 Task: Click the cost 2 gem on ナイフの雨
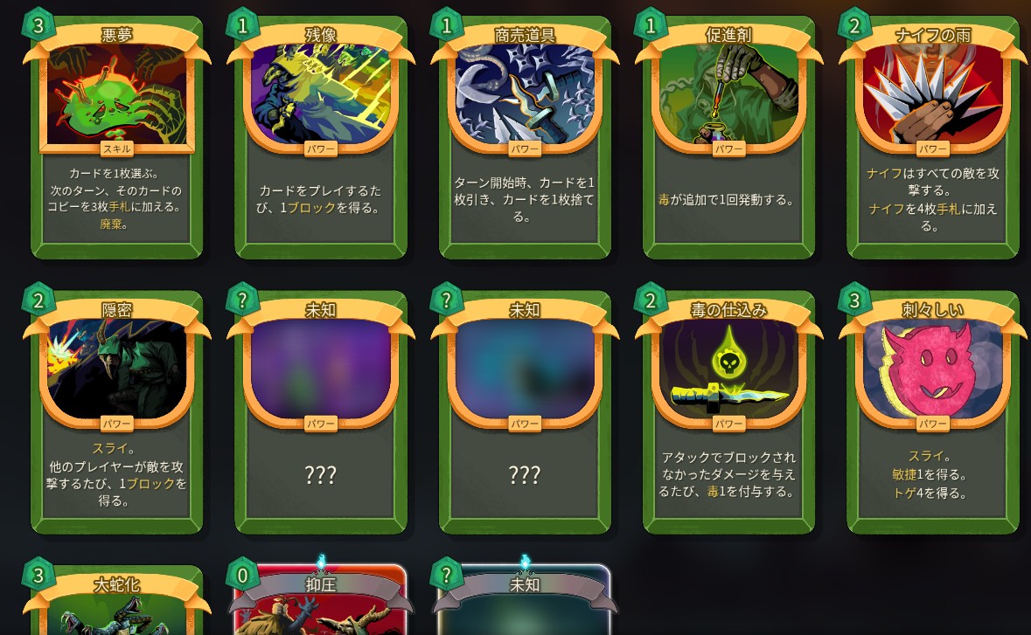coord(854,25)
